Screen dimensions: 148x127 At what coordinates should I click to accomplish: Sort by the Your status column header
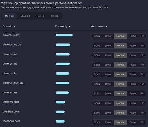[x=99, y=26]
